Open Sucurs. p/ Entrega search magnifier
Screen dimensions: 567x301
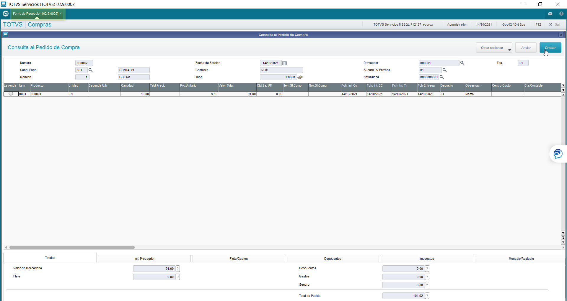pos(444,70)
